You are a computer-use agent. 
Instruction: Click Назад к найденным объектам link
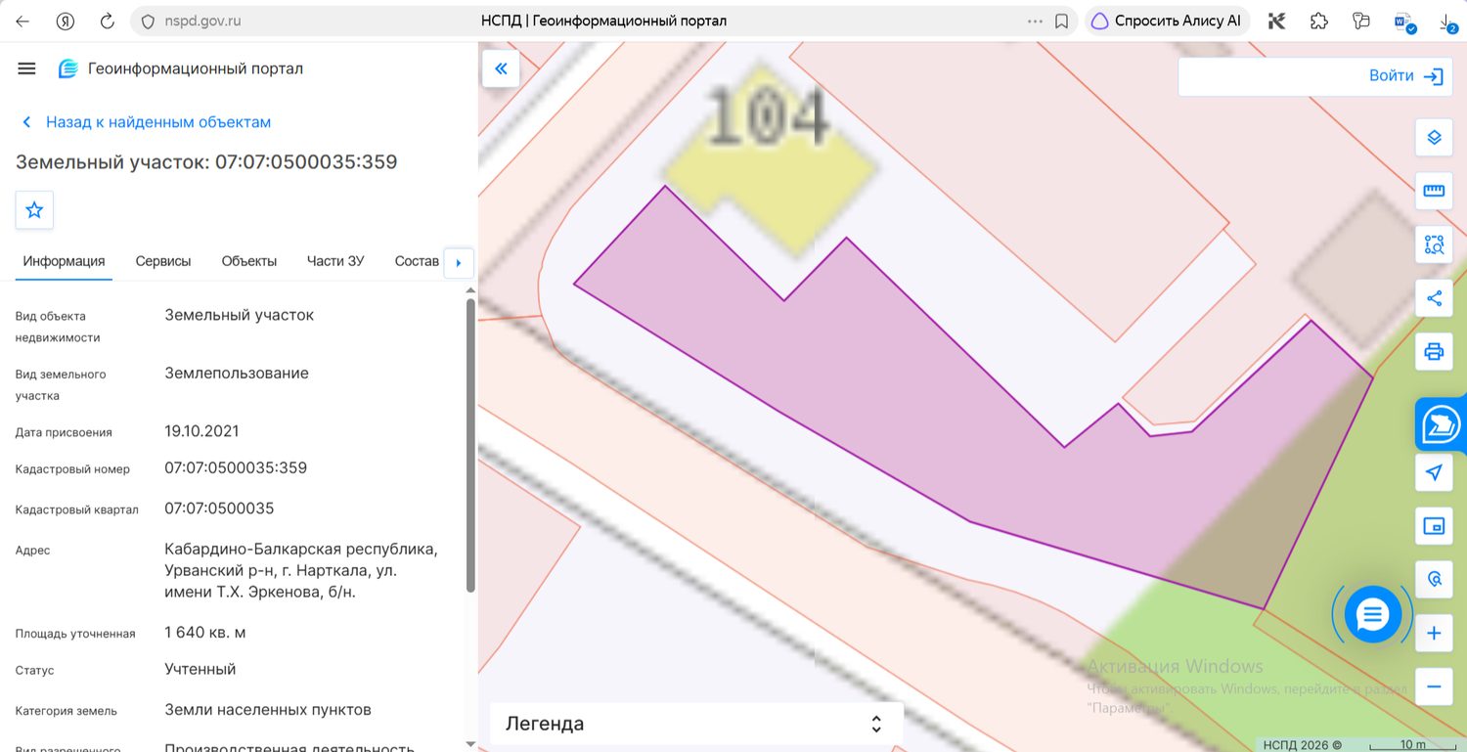coord(146,122)
